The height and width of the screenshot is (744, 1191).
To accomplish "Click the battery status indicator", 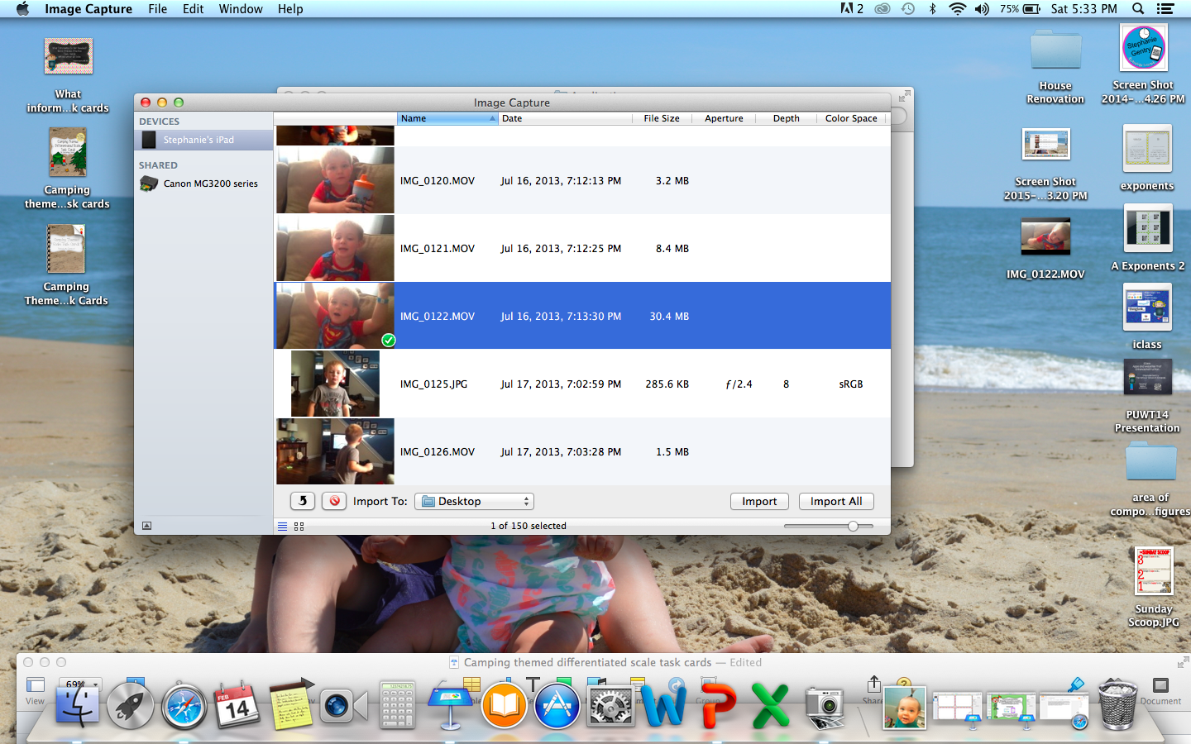I will [1021, 9].
